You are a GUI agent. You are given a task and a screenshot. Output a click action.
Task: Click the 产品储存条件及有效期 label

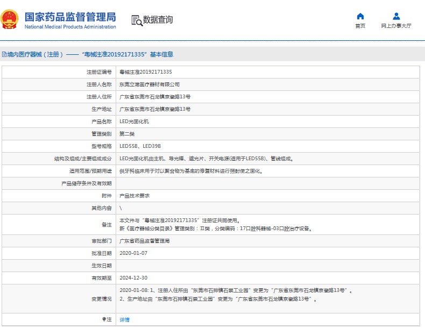click(x=87, y=183)
